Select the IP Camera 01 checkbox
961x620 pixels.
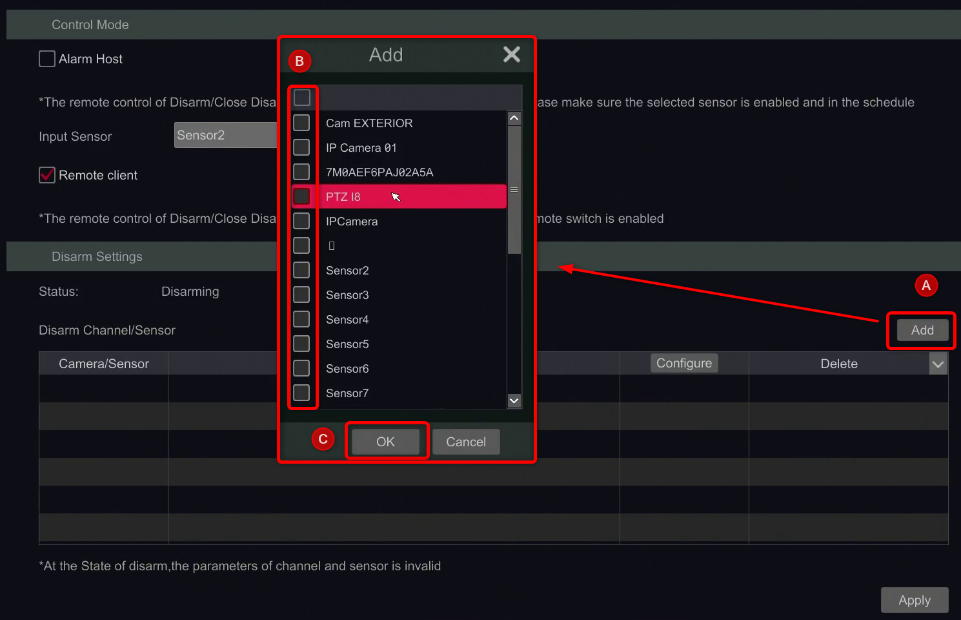click(x=301, y=147)
